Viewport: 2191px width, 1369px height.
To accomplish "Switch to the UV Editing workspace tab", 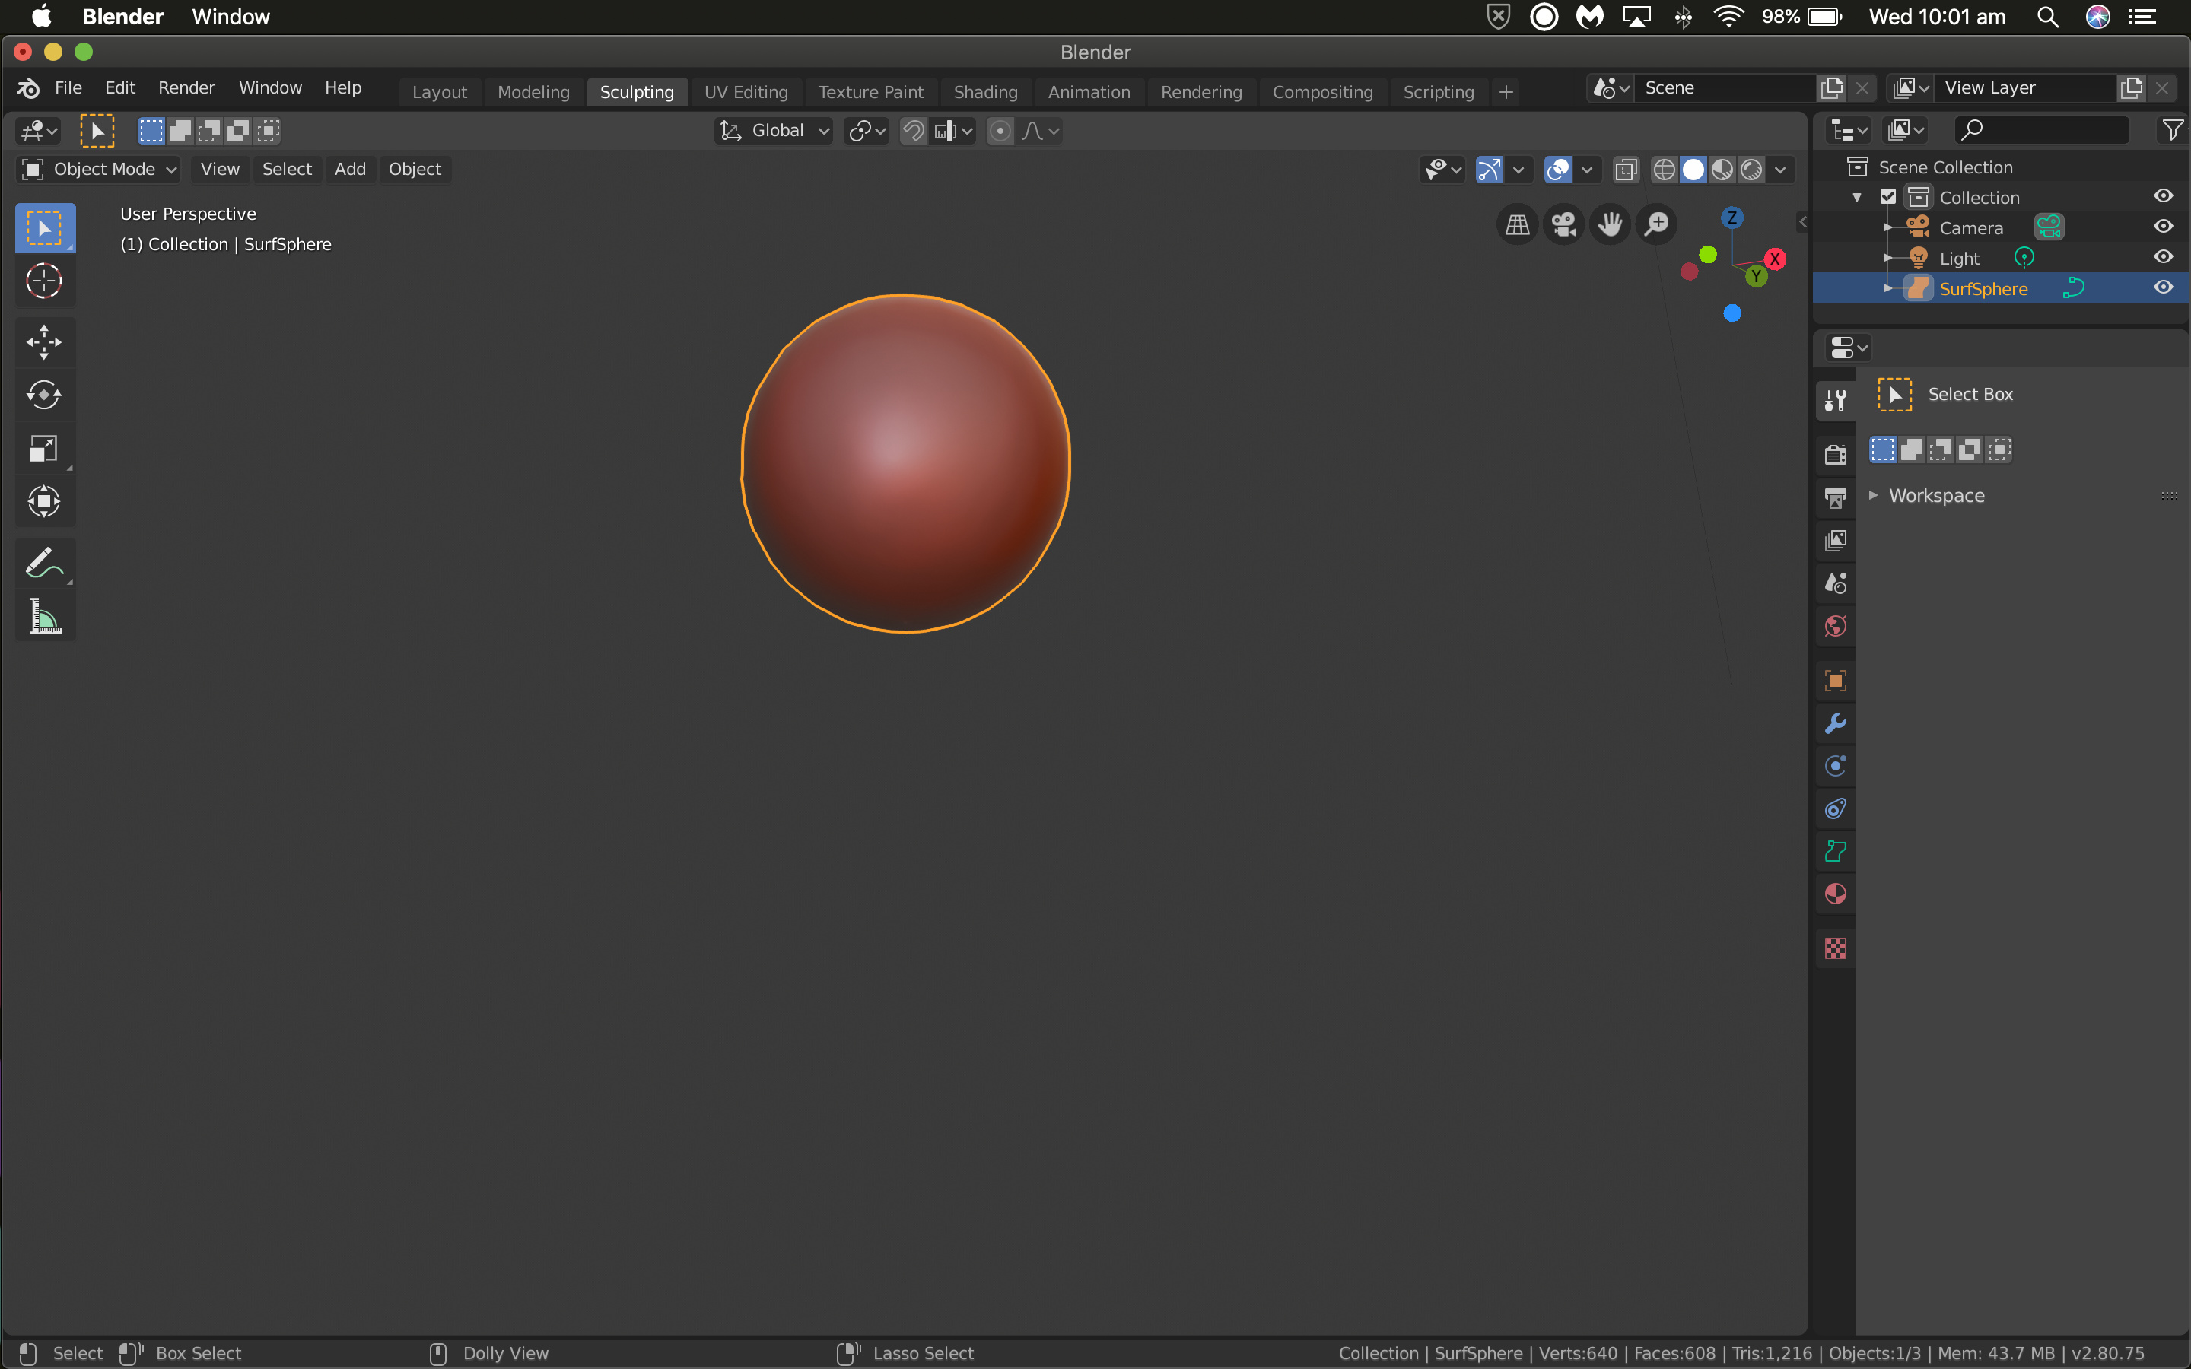I will [x=746, y=91].
